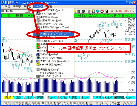Click the clock icon in the toolbar
137x106 pixels.
pos(102,11)
